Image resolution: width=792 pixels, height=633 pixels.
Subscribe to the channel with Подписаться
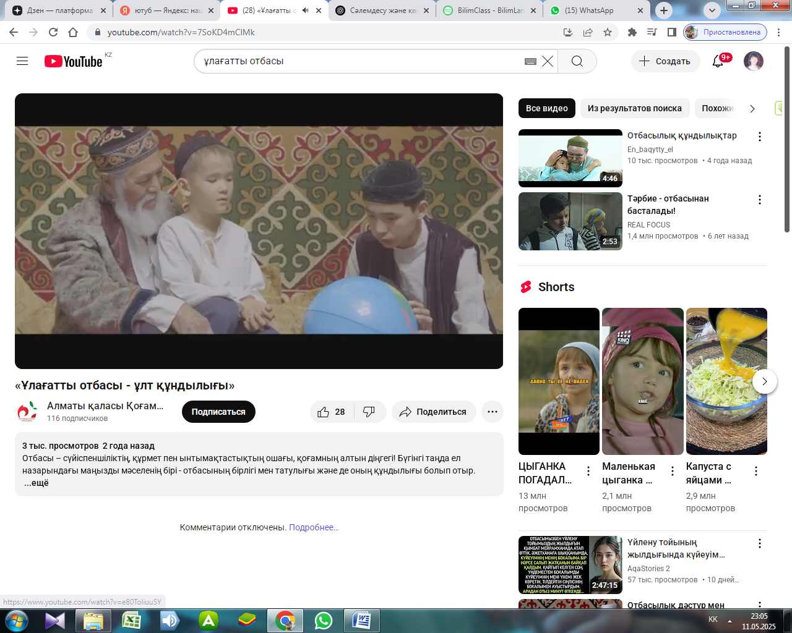point(218,412)
